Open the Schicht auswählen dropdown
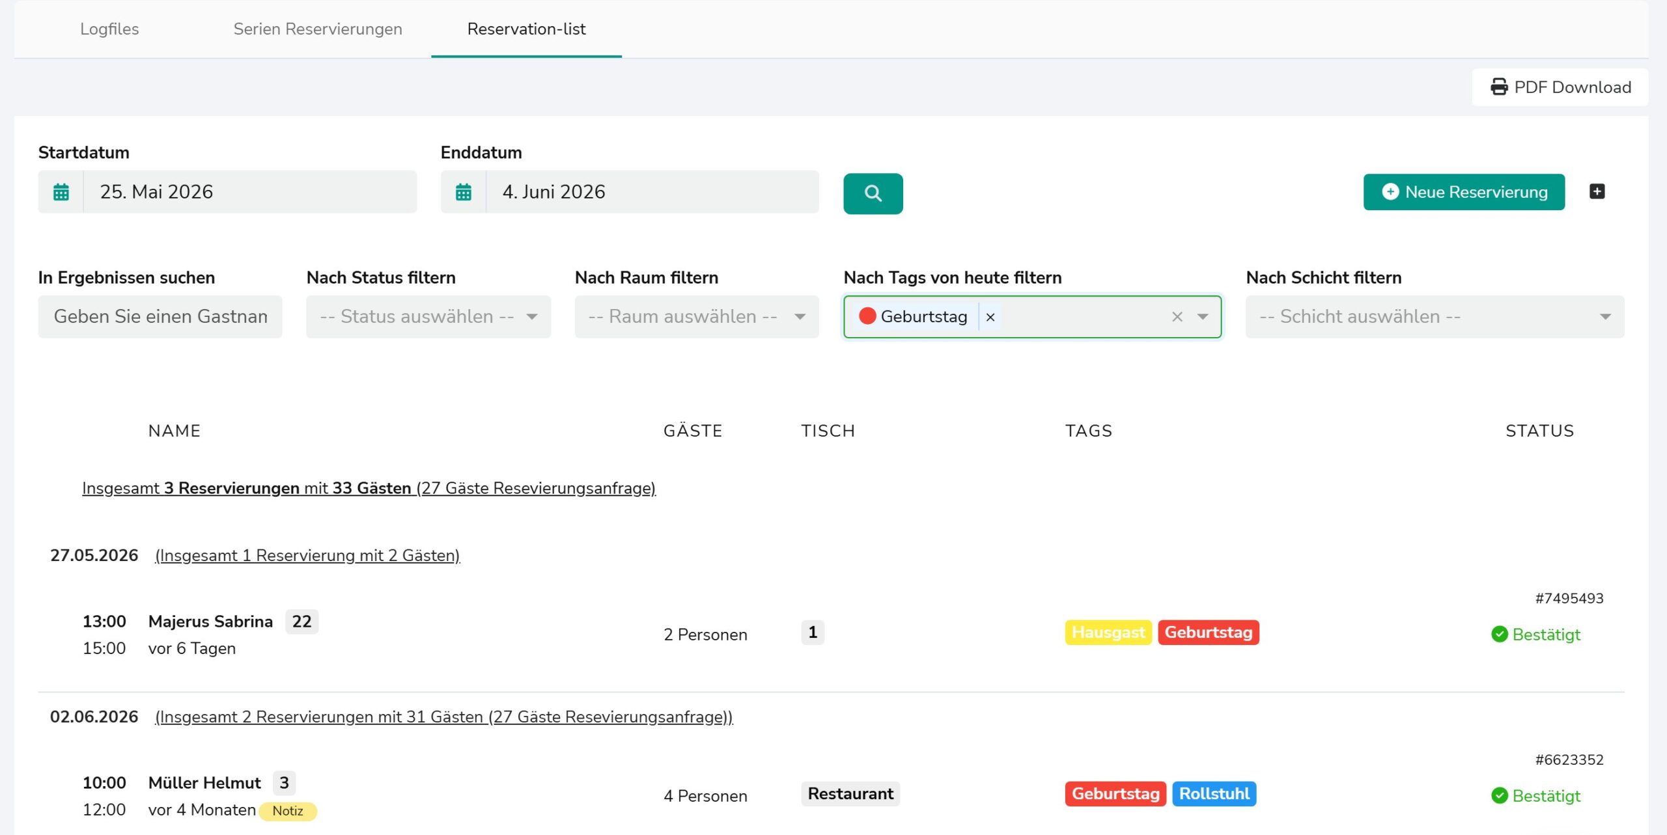The image size is (1667, 835). coord(1435,317)
